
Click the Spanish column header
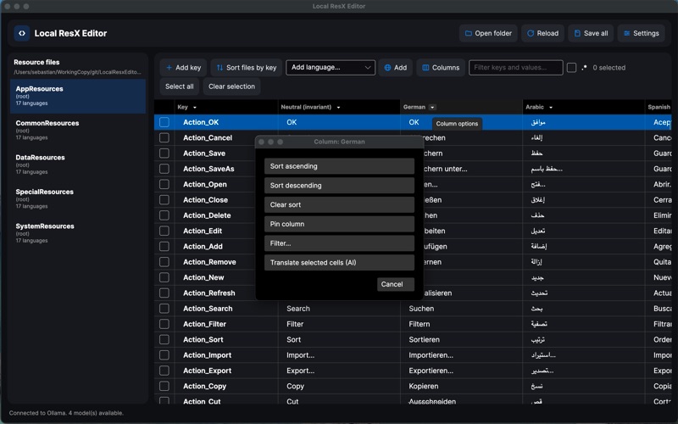[659, 108]
